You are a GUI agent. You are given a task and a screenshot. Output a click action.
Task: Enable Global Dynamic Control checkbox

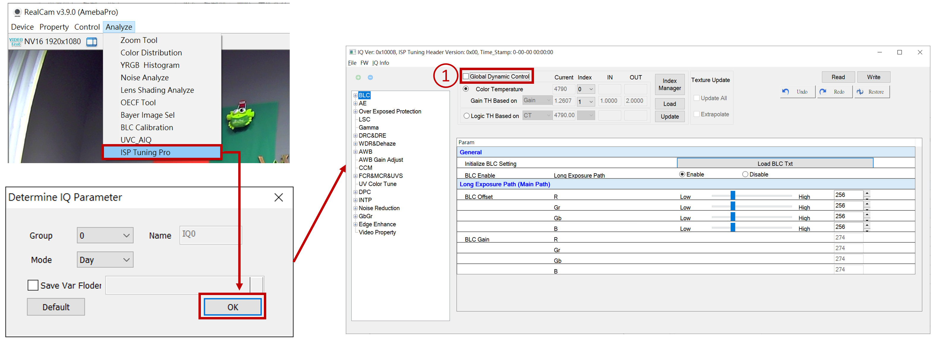point(466,76)
